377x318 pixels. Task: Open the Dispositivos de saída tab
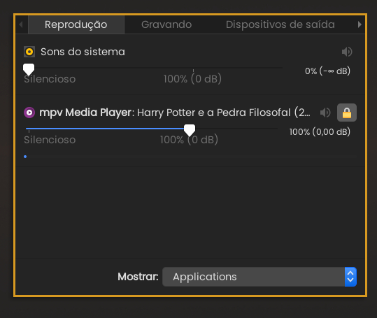[x=280, y=24]
